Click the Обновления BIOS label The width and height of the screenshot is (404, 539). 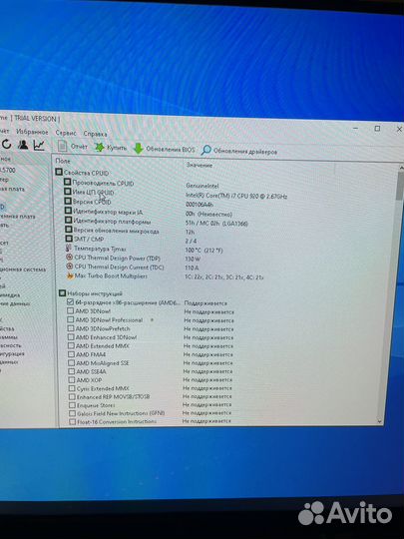[x=170, y=149]
